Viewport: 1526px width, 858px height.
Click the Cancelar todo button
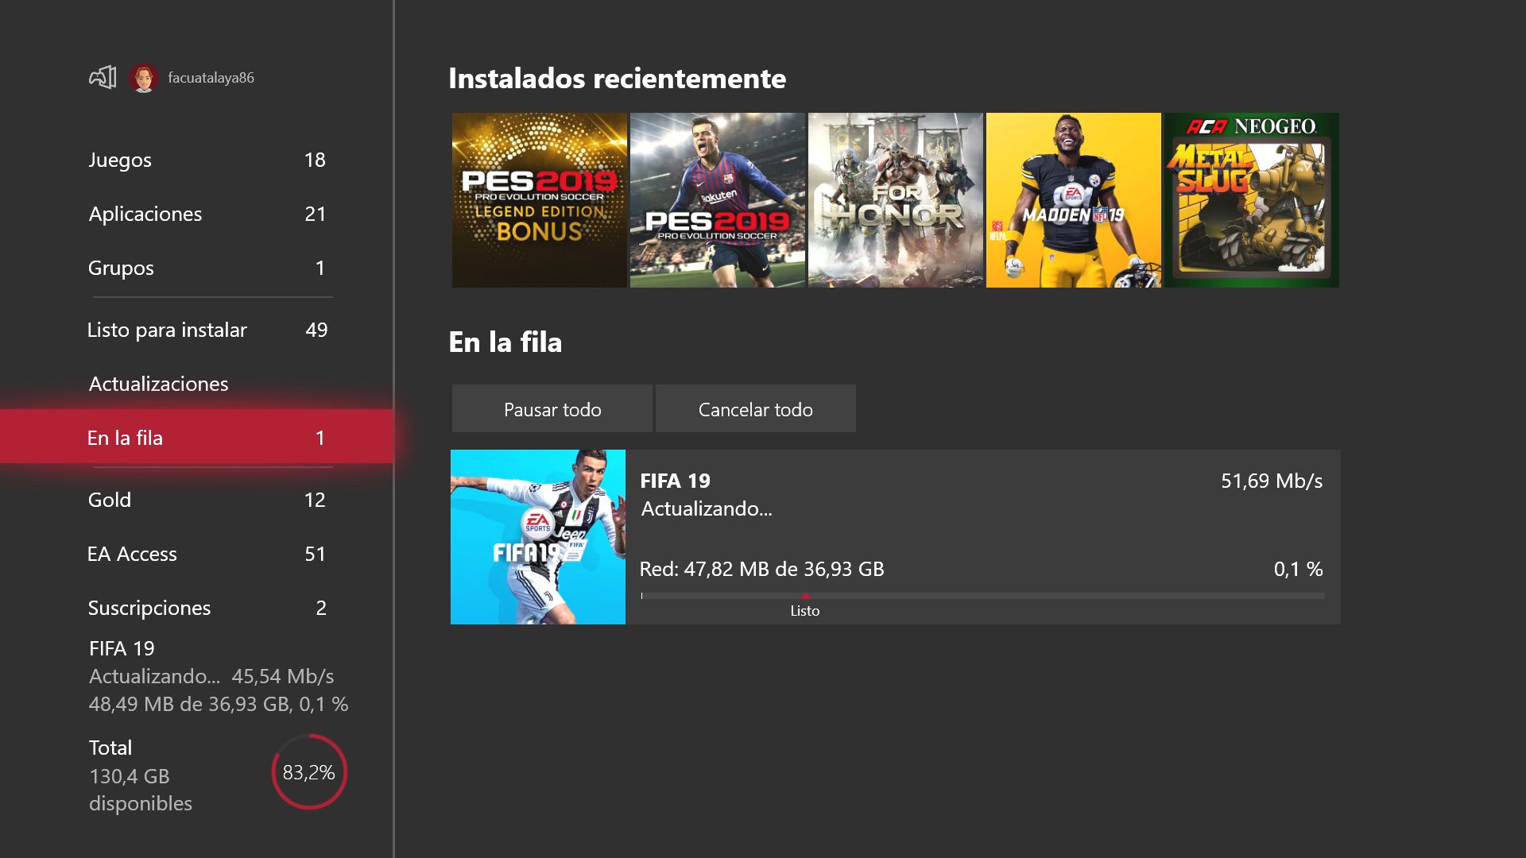(756, 408)
